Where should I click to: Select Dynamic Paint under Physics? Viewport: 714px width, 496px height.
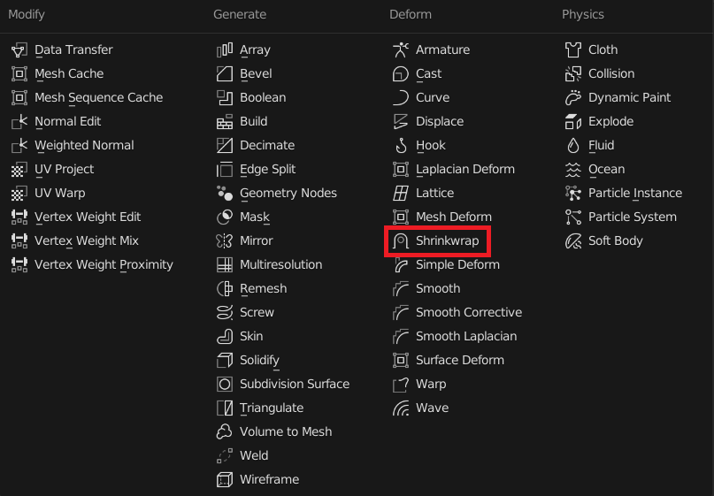click(629, 98)
